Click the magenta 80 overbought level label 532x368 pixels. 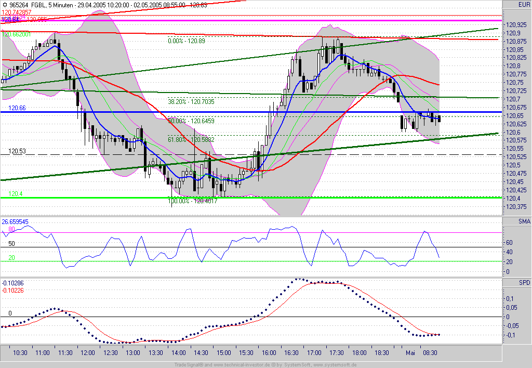[11, 229]
